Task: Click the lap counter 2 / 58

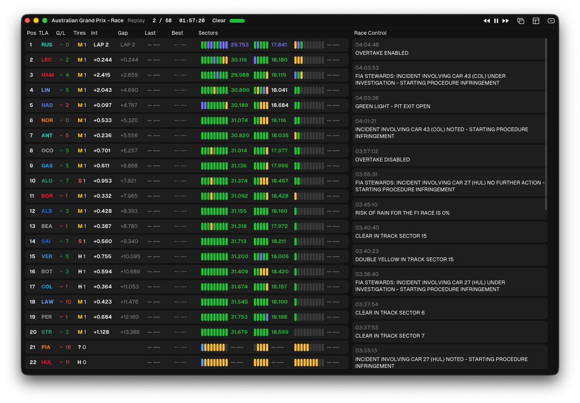Action: tap(162, 21)
